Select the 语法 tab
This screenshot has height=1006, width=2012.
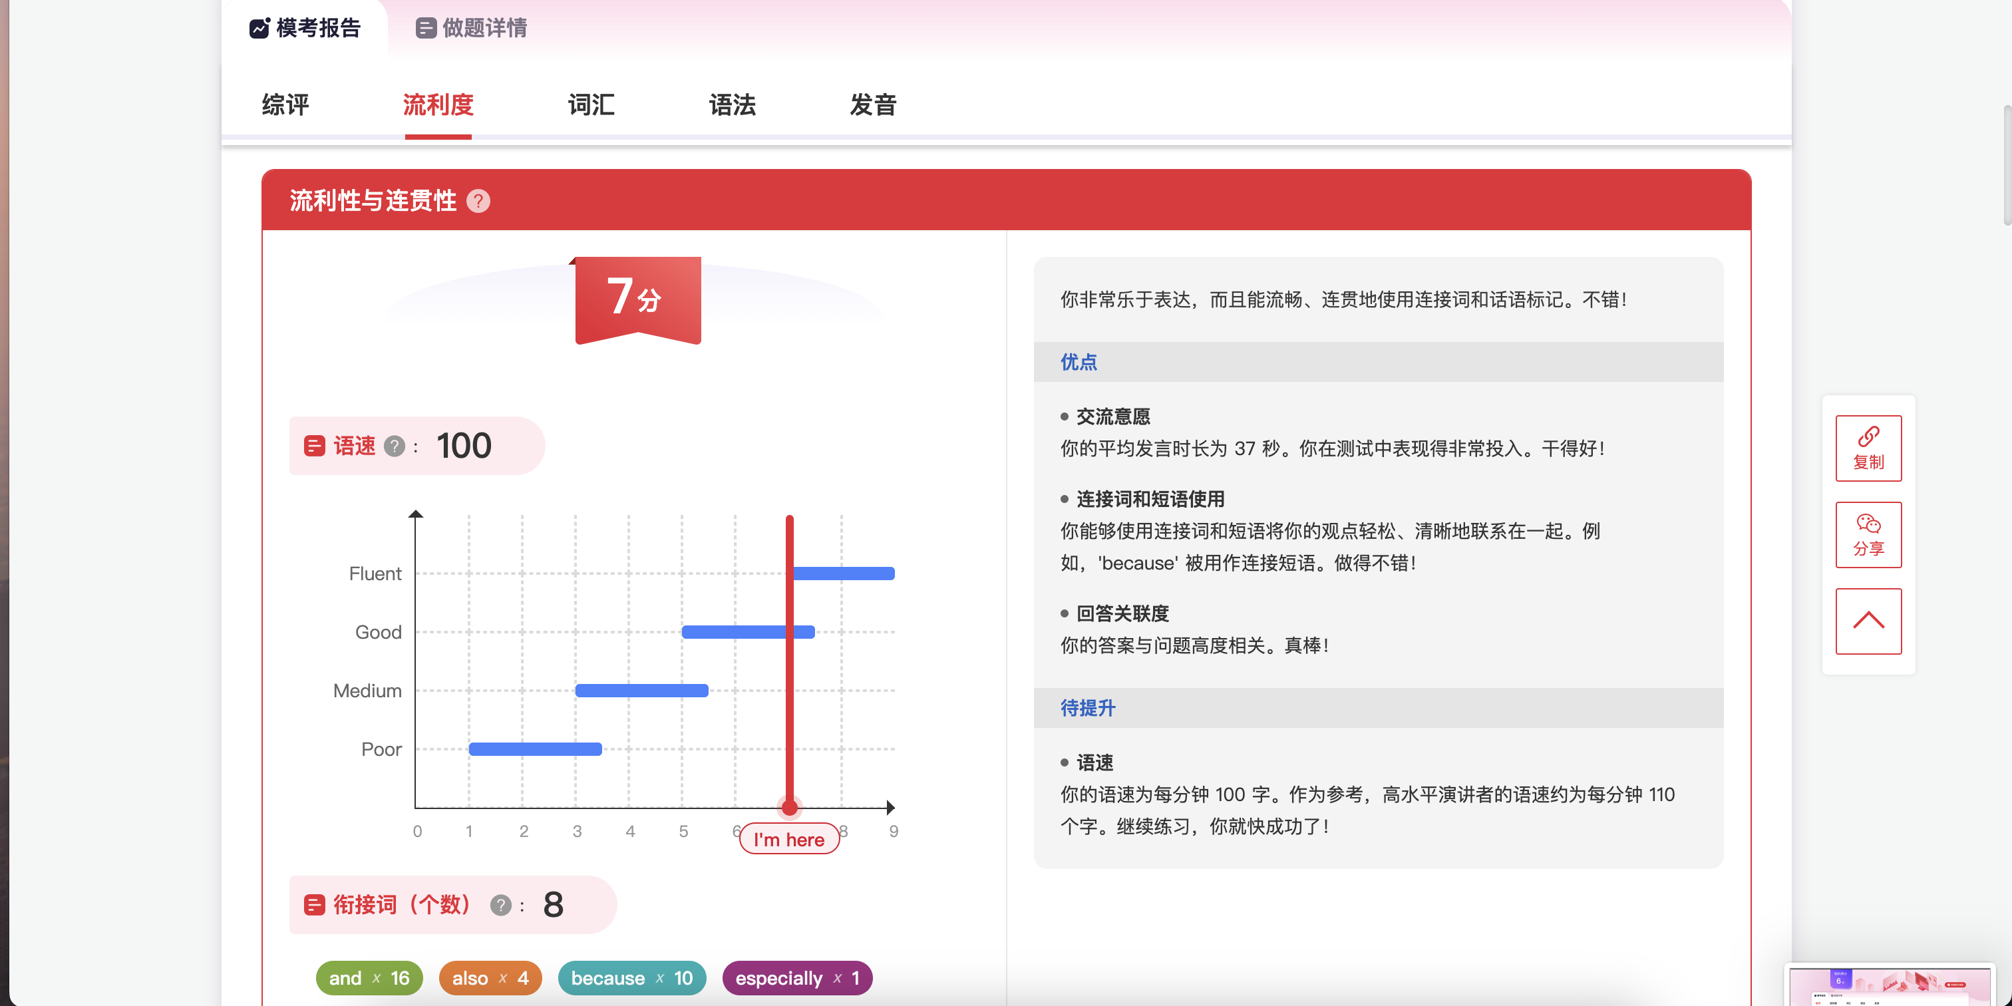[x=732, y=104]
